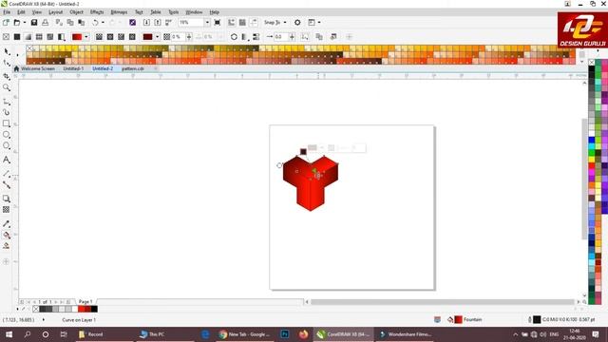This screenshot has height=342, width=608.
Task: Switch to the pattern.cdr tab
Action: pos(133,68)
